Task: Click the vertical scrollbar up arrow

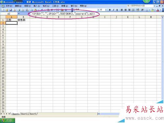Action: point(162,17)
